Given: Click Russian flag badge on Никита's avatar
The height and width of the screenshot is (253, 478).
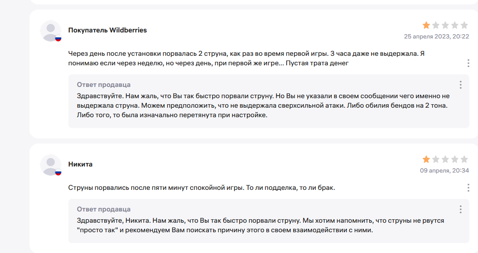Looking at the screenshot, I should (x=58, y=173).
